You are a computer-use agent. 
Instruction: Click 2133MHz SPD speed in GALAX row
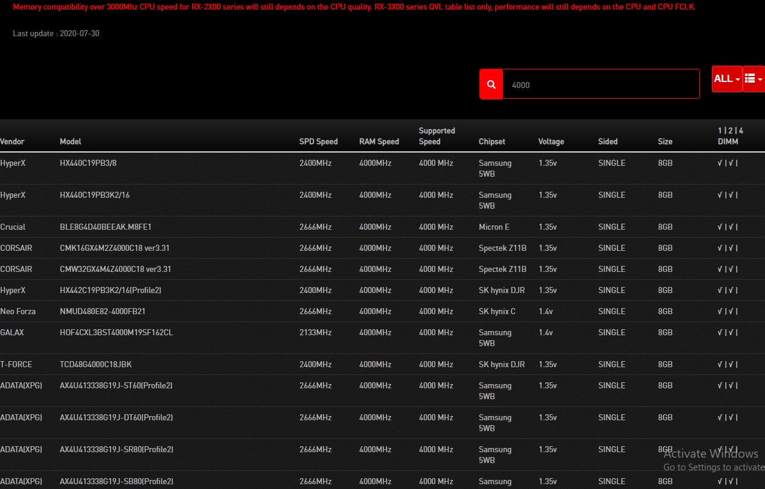[x=315, y=333]
